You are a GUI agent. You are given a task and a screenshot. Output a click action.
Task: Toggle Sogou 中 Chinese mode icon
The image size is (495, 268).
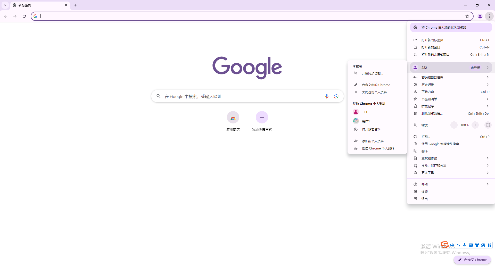[x=452, y=245]
